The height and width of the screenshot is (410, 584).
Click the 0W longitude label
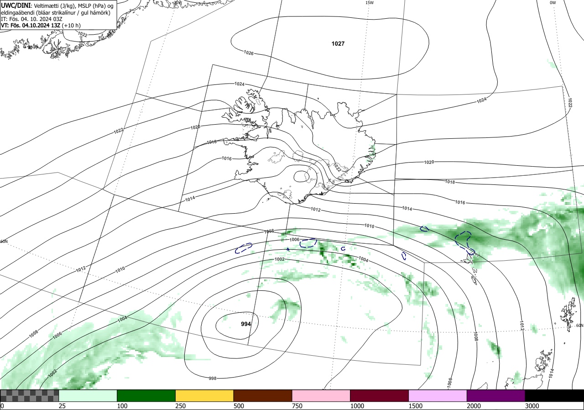pos(553,3)
